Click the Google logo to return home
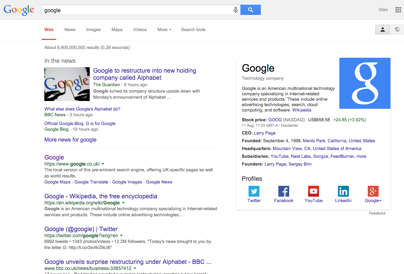The image size is (404, 274). pos(19,10)
